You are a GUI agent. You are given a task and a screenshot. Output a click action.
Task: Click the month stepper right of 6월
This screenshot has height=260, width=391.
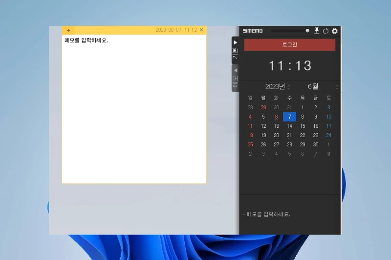point(337,87)
